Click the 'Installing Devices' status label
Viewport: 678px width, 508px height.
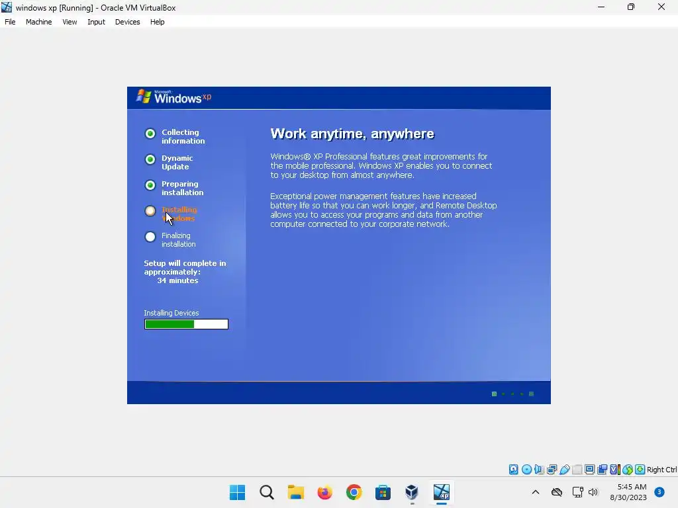tap(171, 313)
